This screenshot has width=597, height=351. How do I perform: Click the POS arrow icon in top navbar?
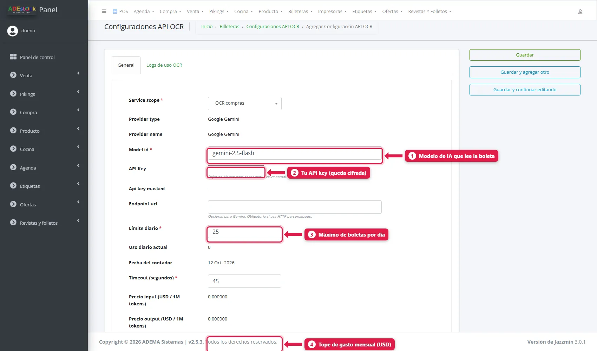click(115, 11)
